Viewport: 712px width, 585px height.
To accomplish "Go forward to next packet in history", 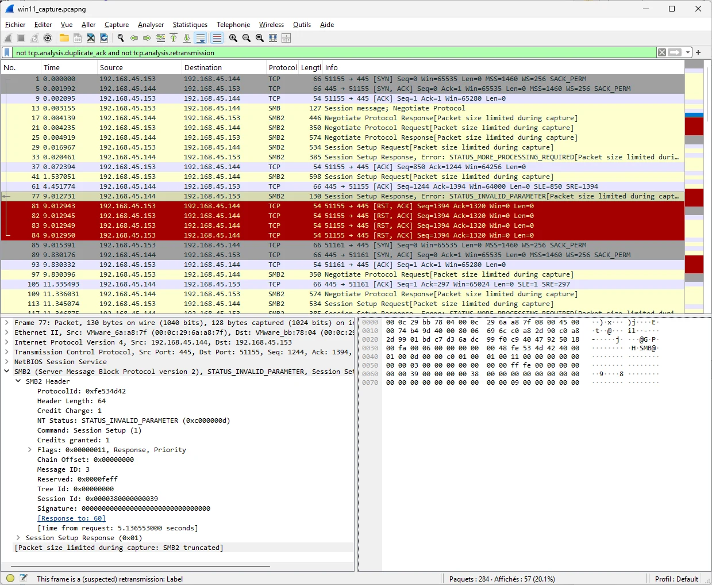I will coord(147,38).
